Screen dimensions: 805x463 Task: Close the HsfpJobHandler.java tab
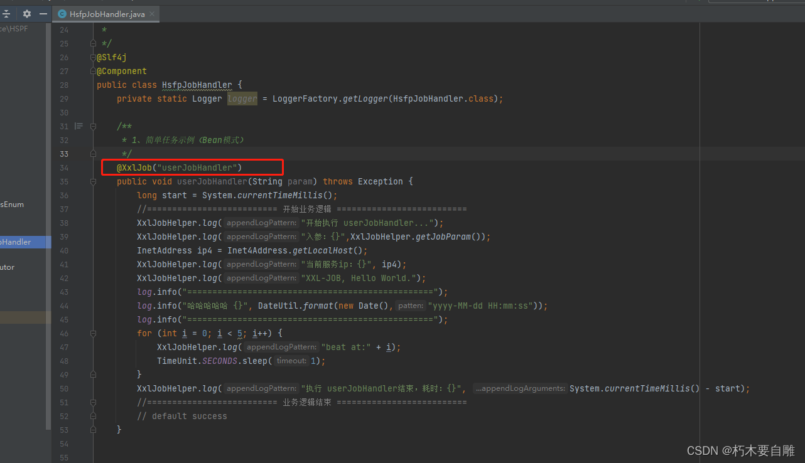pyautogui.click(x=151, y=14)
